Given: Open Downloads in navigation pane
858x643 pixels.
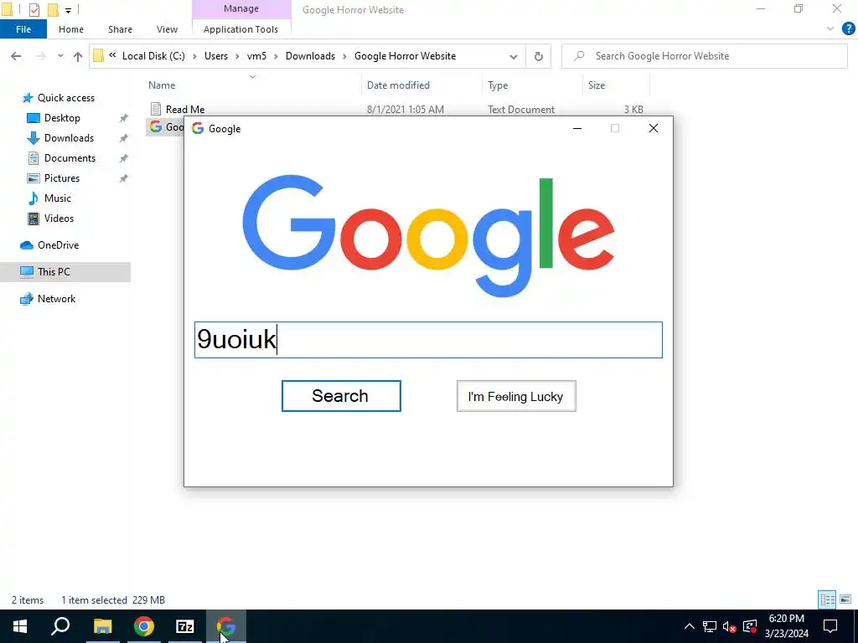Looking at the screenshot, I should click(69, 138).
